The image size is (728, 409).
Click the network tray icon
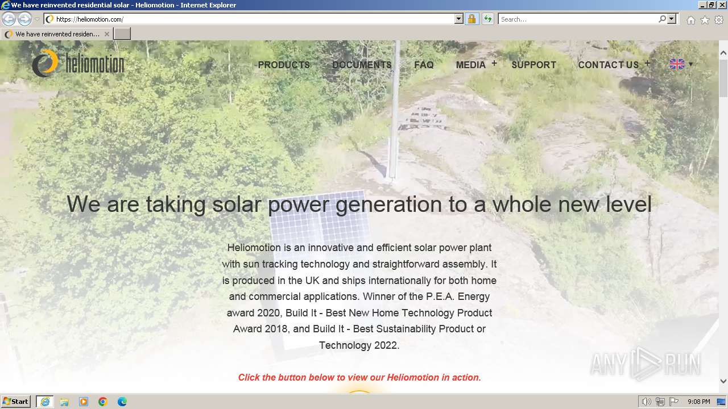pyautogui.click(x=660, y=402)
